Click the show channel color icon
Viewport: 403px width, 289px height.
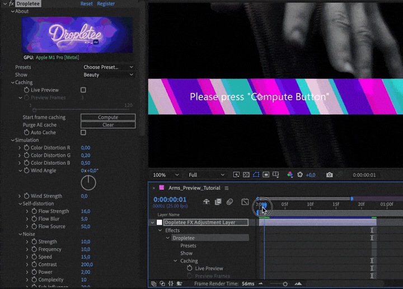[x=289, y=175]
